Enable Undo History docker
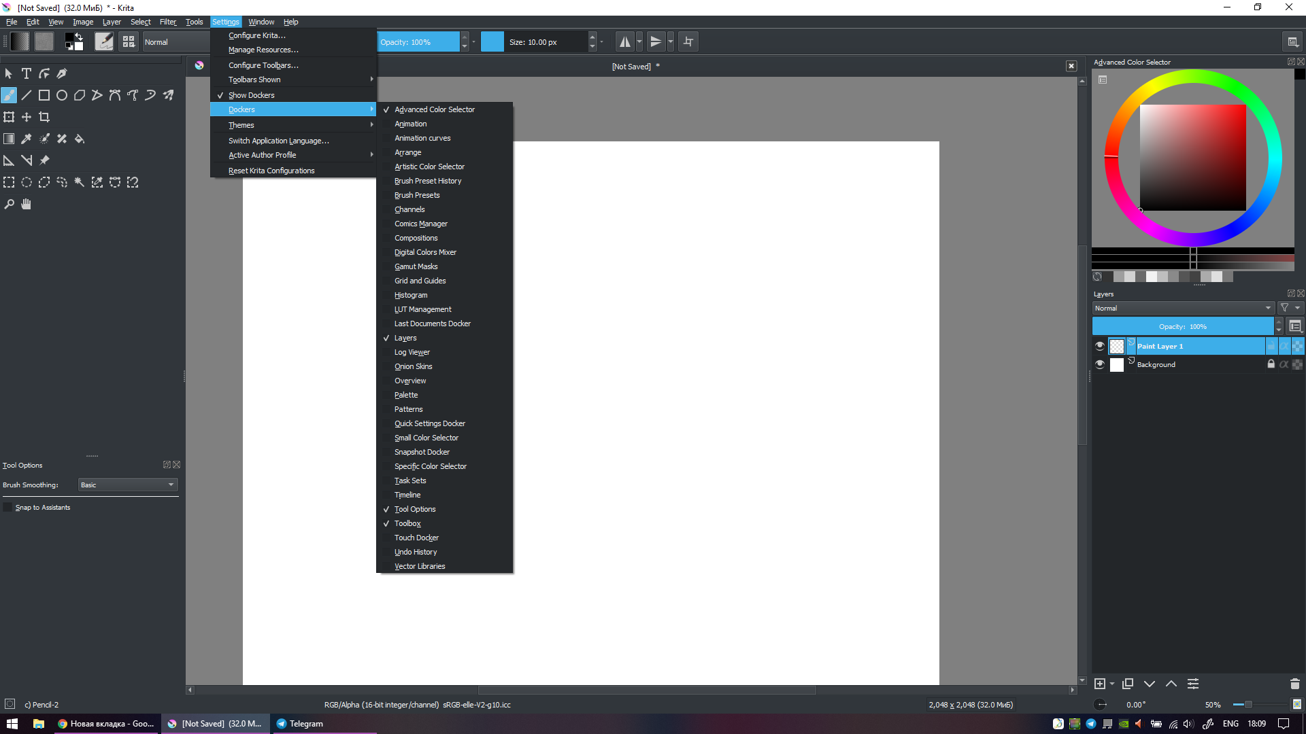Image resolution: width=1306 pixels, height=734 pixels. click(444, 552)
